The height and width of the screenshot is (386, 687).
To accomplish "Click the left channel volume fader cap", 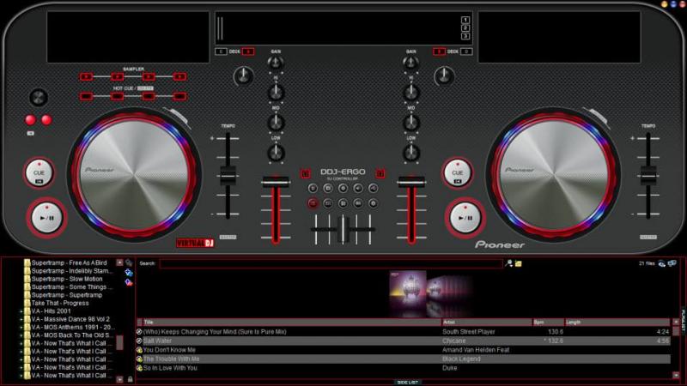I will click(276, 181).
